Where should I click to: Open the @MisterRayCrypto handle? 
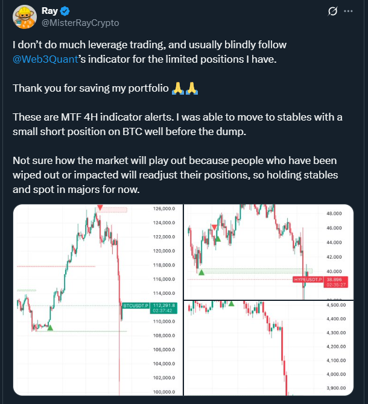coord(80,23)
